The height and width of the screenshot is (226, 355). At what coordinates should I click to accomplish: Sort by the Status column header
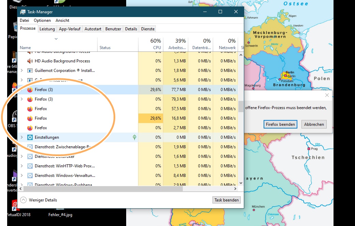click(118, 44)
